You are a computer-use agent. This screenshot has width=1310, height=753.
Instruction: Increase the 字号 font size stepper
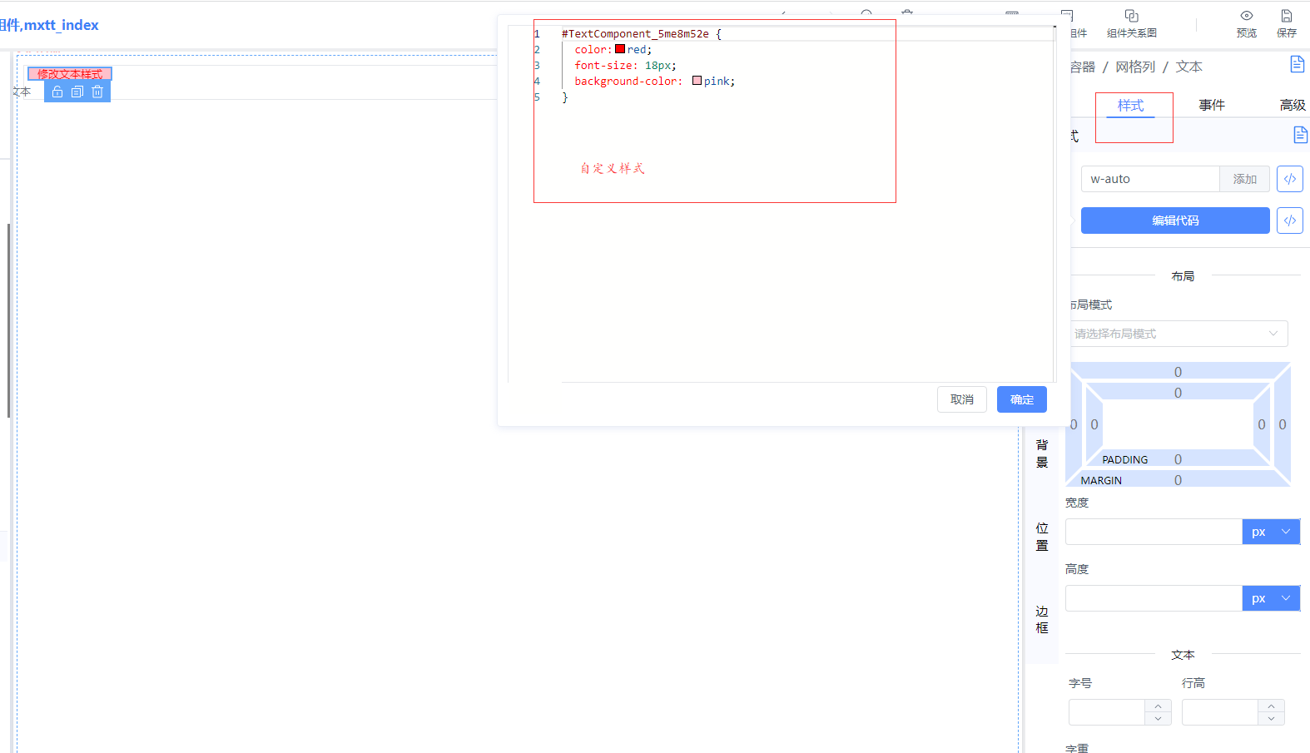(x=1158, y=706)
